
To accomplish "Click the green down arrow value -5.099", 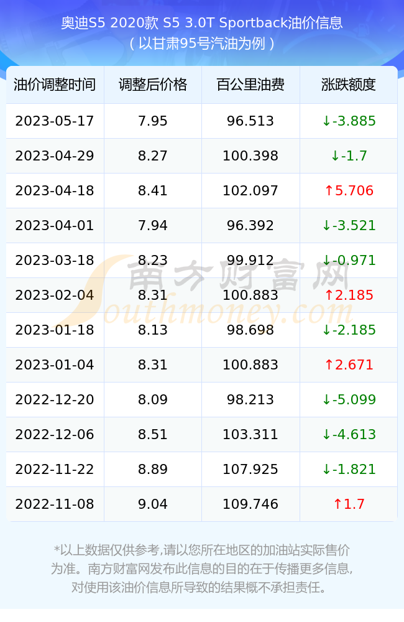I will tap(349, 400).
